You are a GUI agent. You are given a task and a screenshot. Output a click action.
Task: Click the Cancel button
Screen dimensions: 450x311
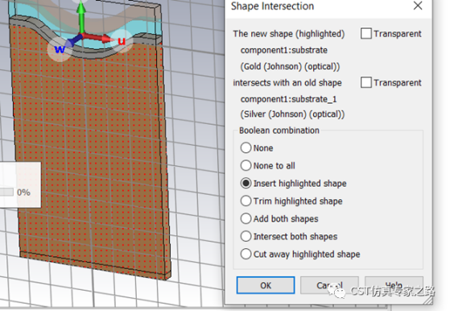tap(329, 285)
